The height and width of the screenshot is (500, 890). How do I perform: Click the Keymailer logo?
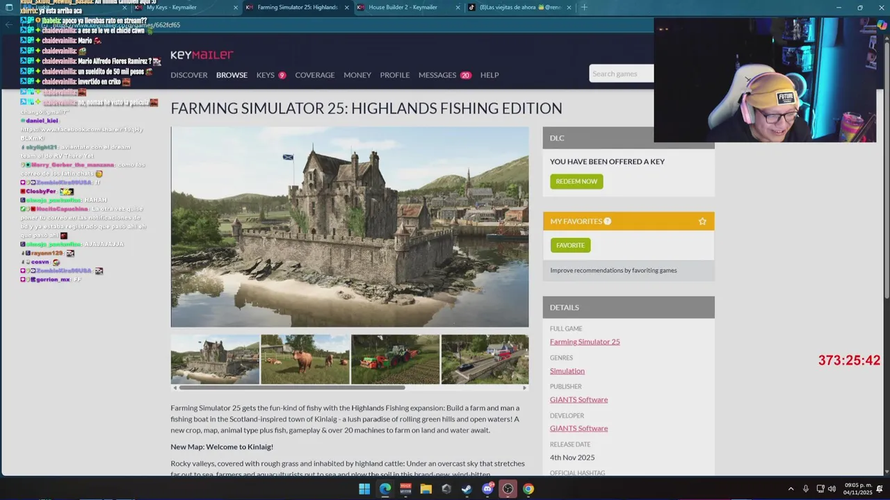202,55
